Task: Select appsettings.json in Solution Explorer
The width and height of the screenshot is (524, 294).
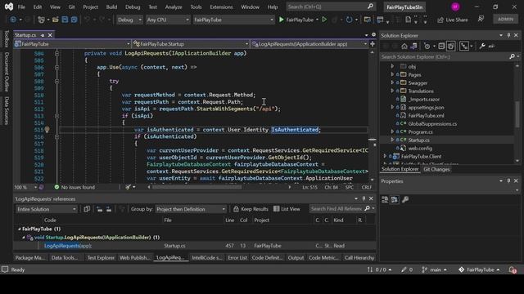Action: click(x=426, y=107)
